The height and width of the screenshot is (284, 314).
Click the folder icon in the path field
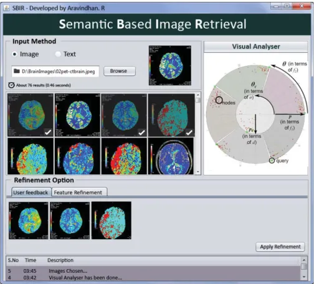coord(17,71)
